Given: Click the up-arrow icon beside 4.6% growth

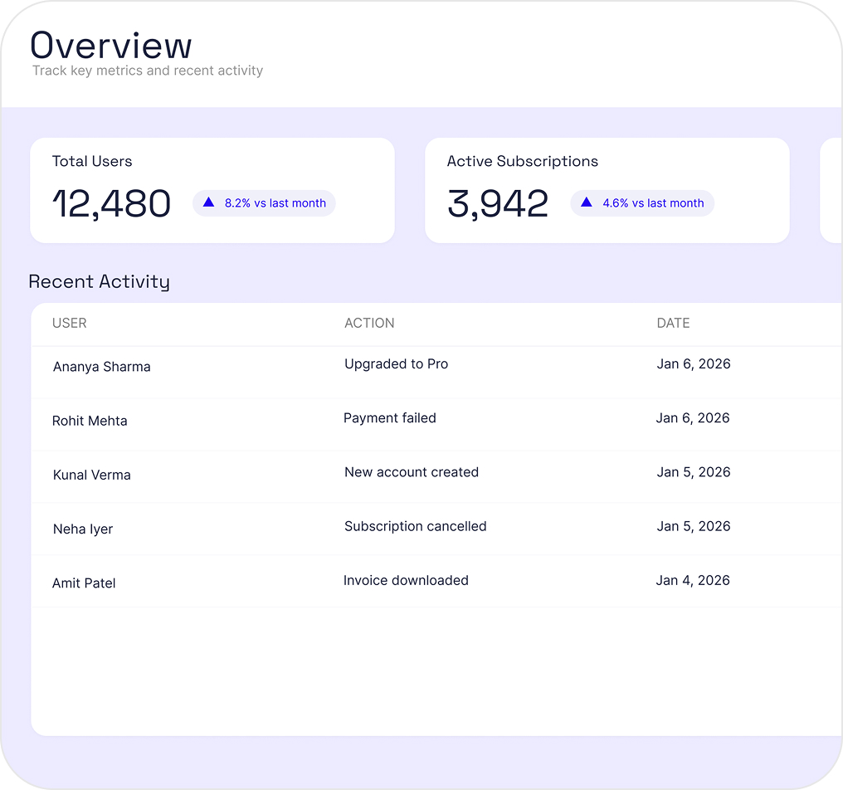Looking at the screenshot, I should pos(587,202).
